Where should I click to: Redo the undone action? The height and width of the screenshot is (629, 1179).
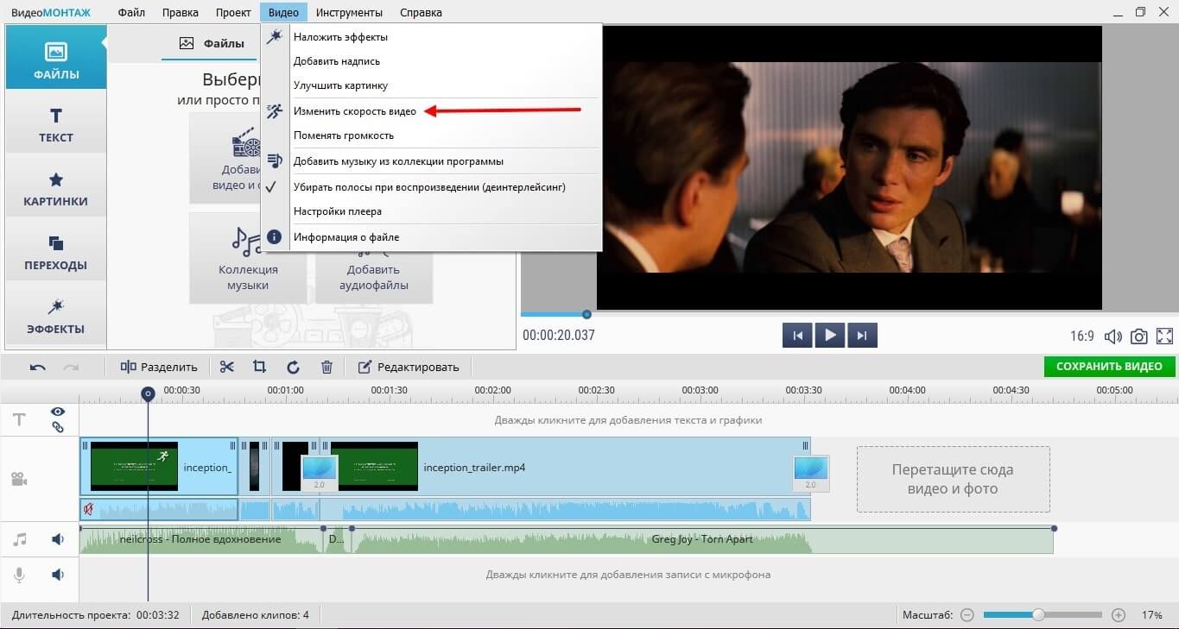click(x=70, y=368)
